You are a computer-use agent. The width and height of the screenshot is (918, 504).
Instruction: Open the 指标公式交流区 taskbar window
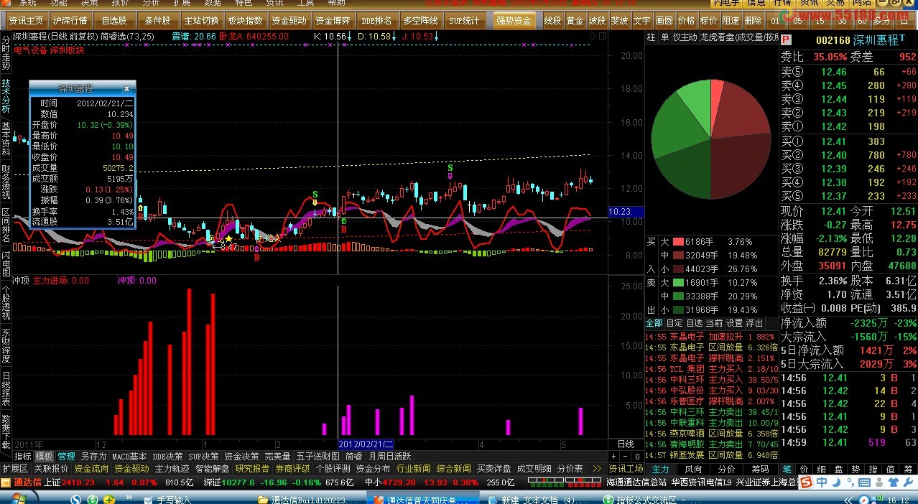tap(650, 498)
